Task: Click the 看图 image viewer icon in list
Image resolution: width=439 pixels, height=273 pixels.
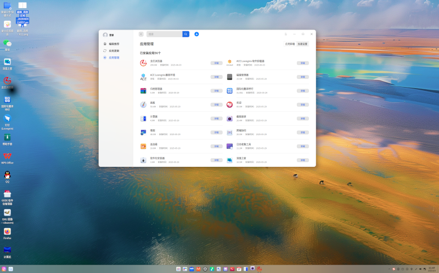Action: click(143, 132)
